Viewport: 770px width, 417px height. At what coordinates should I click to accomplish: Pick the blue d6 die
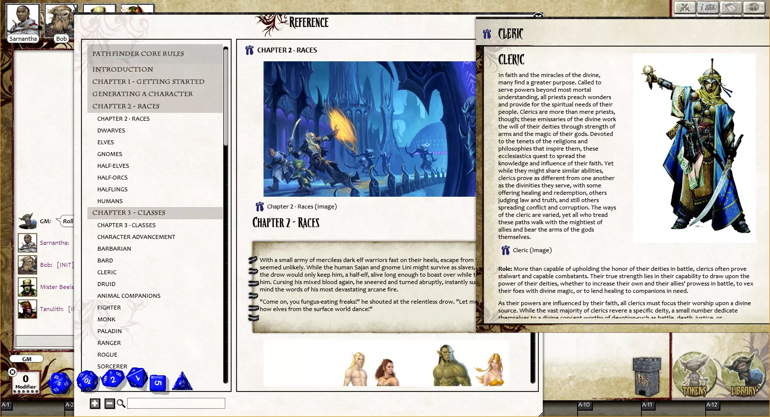158,383
